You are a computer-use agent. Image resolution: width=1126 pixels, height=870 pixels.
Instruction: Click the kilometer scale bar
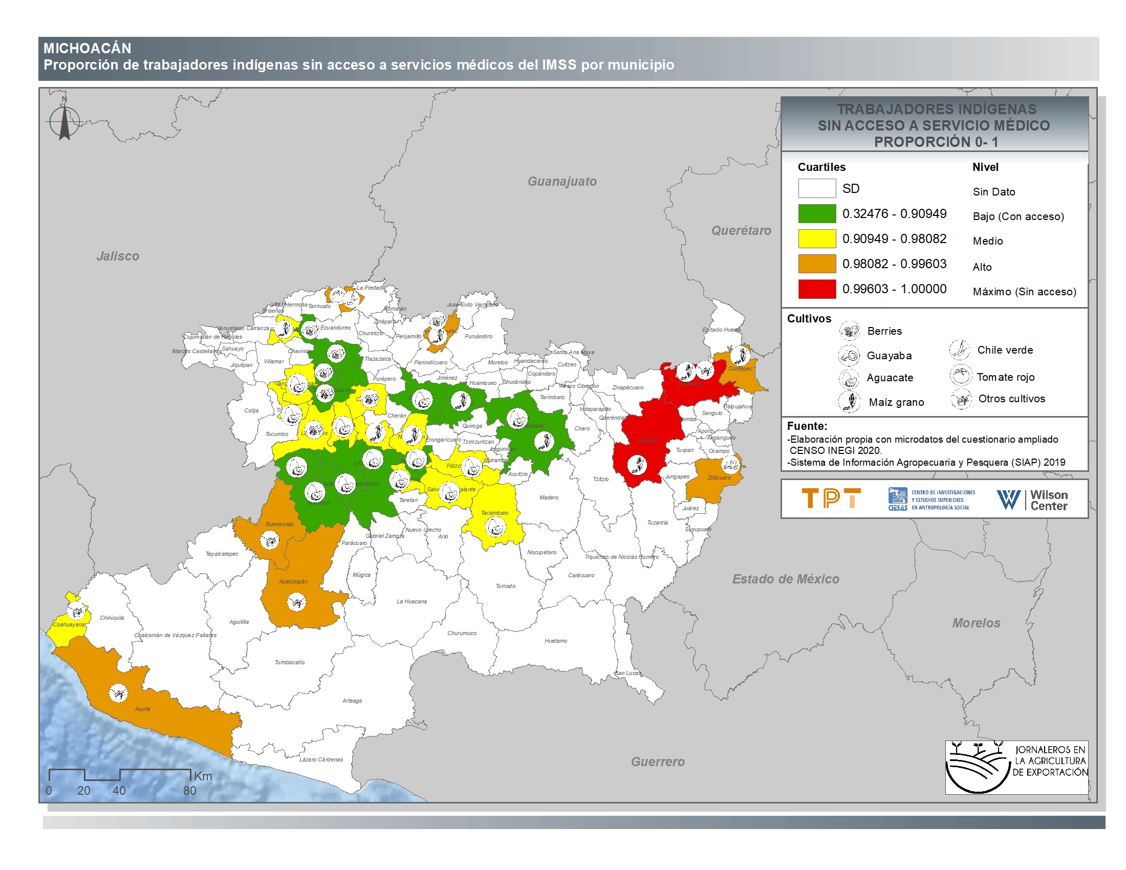[x=120, y=774]
